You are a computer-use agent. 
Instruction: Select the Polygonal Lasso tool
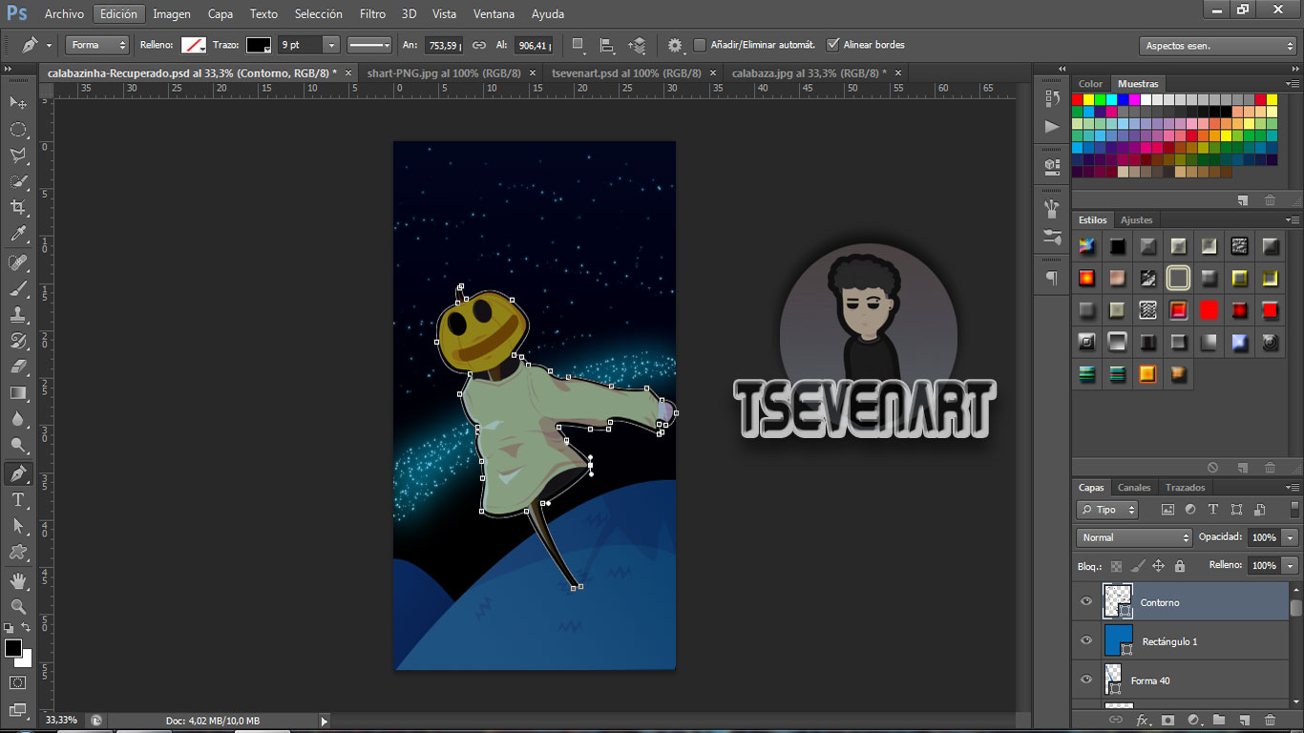click(x=18, y=156)
